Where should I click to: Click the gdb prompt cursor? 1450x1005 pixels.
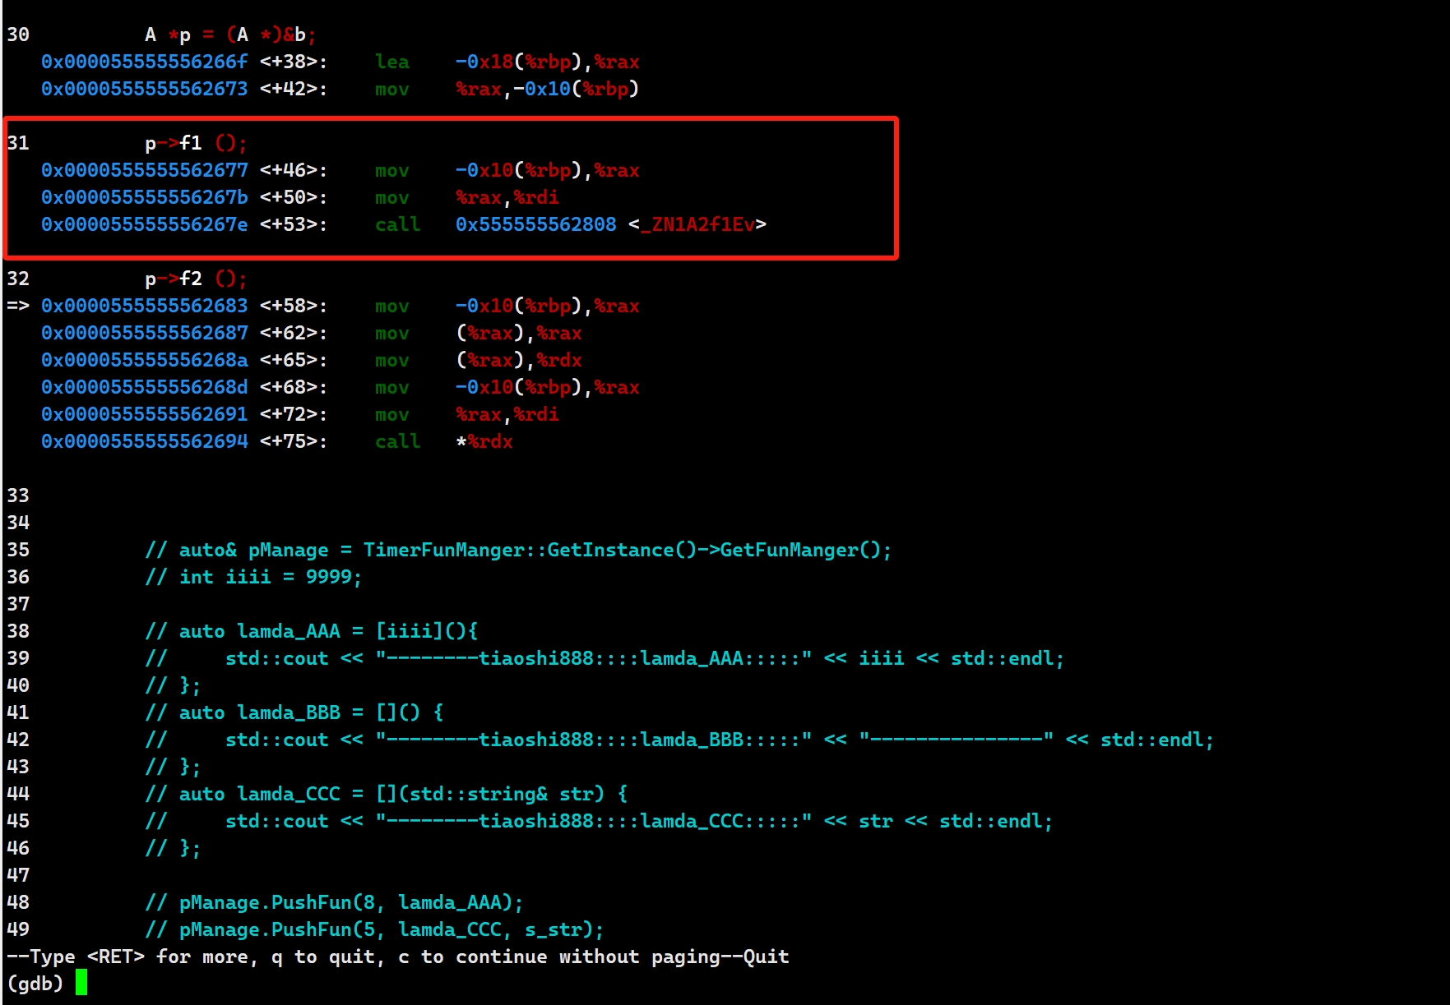81,983
